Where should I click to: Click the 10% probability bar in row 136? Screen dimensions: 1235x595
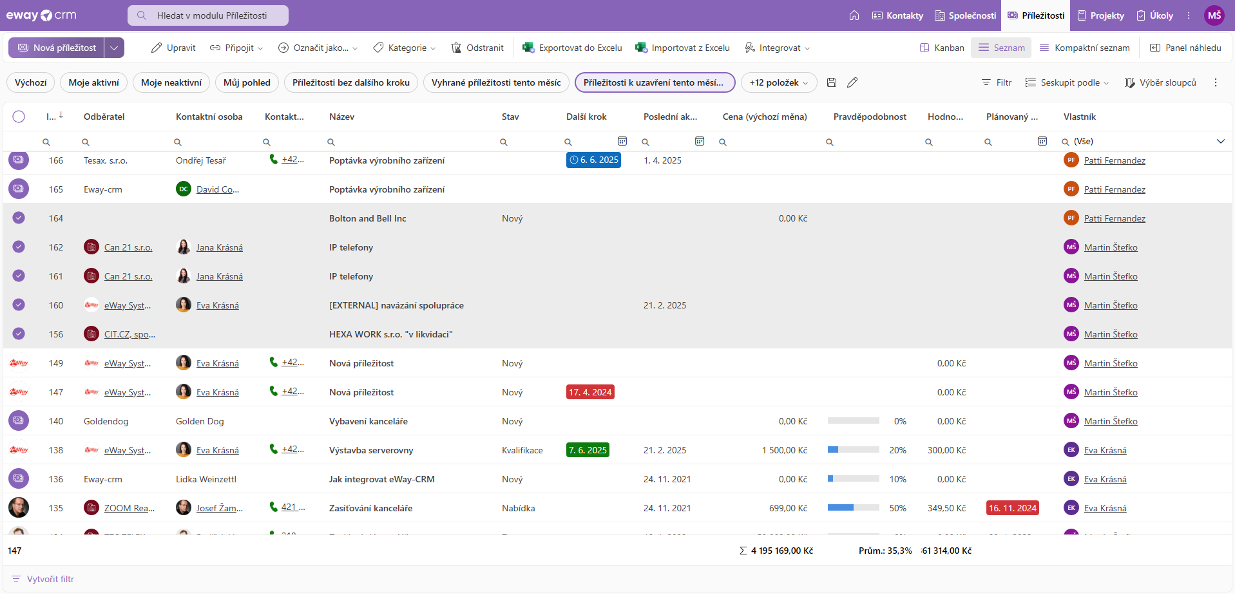tap(854, 478)
